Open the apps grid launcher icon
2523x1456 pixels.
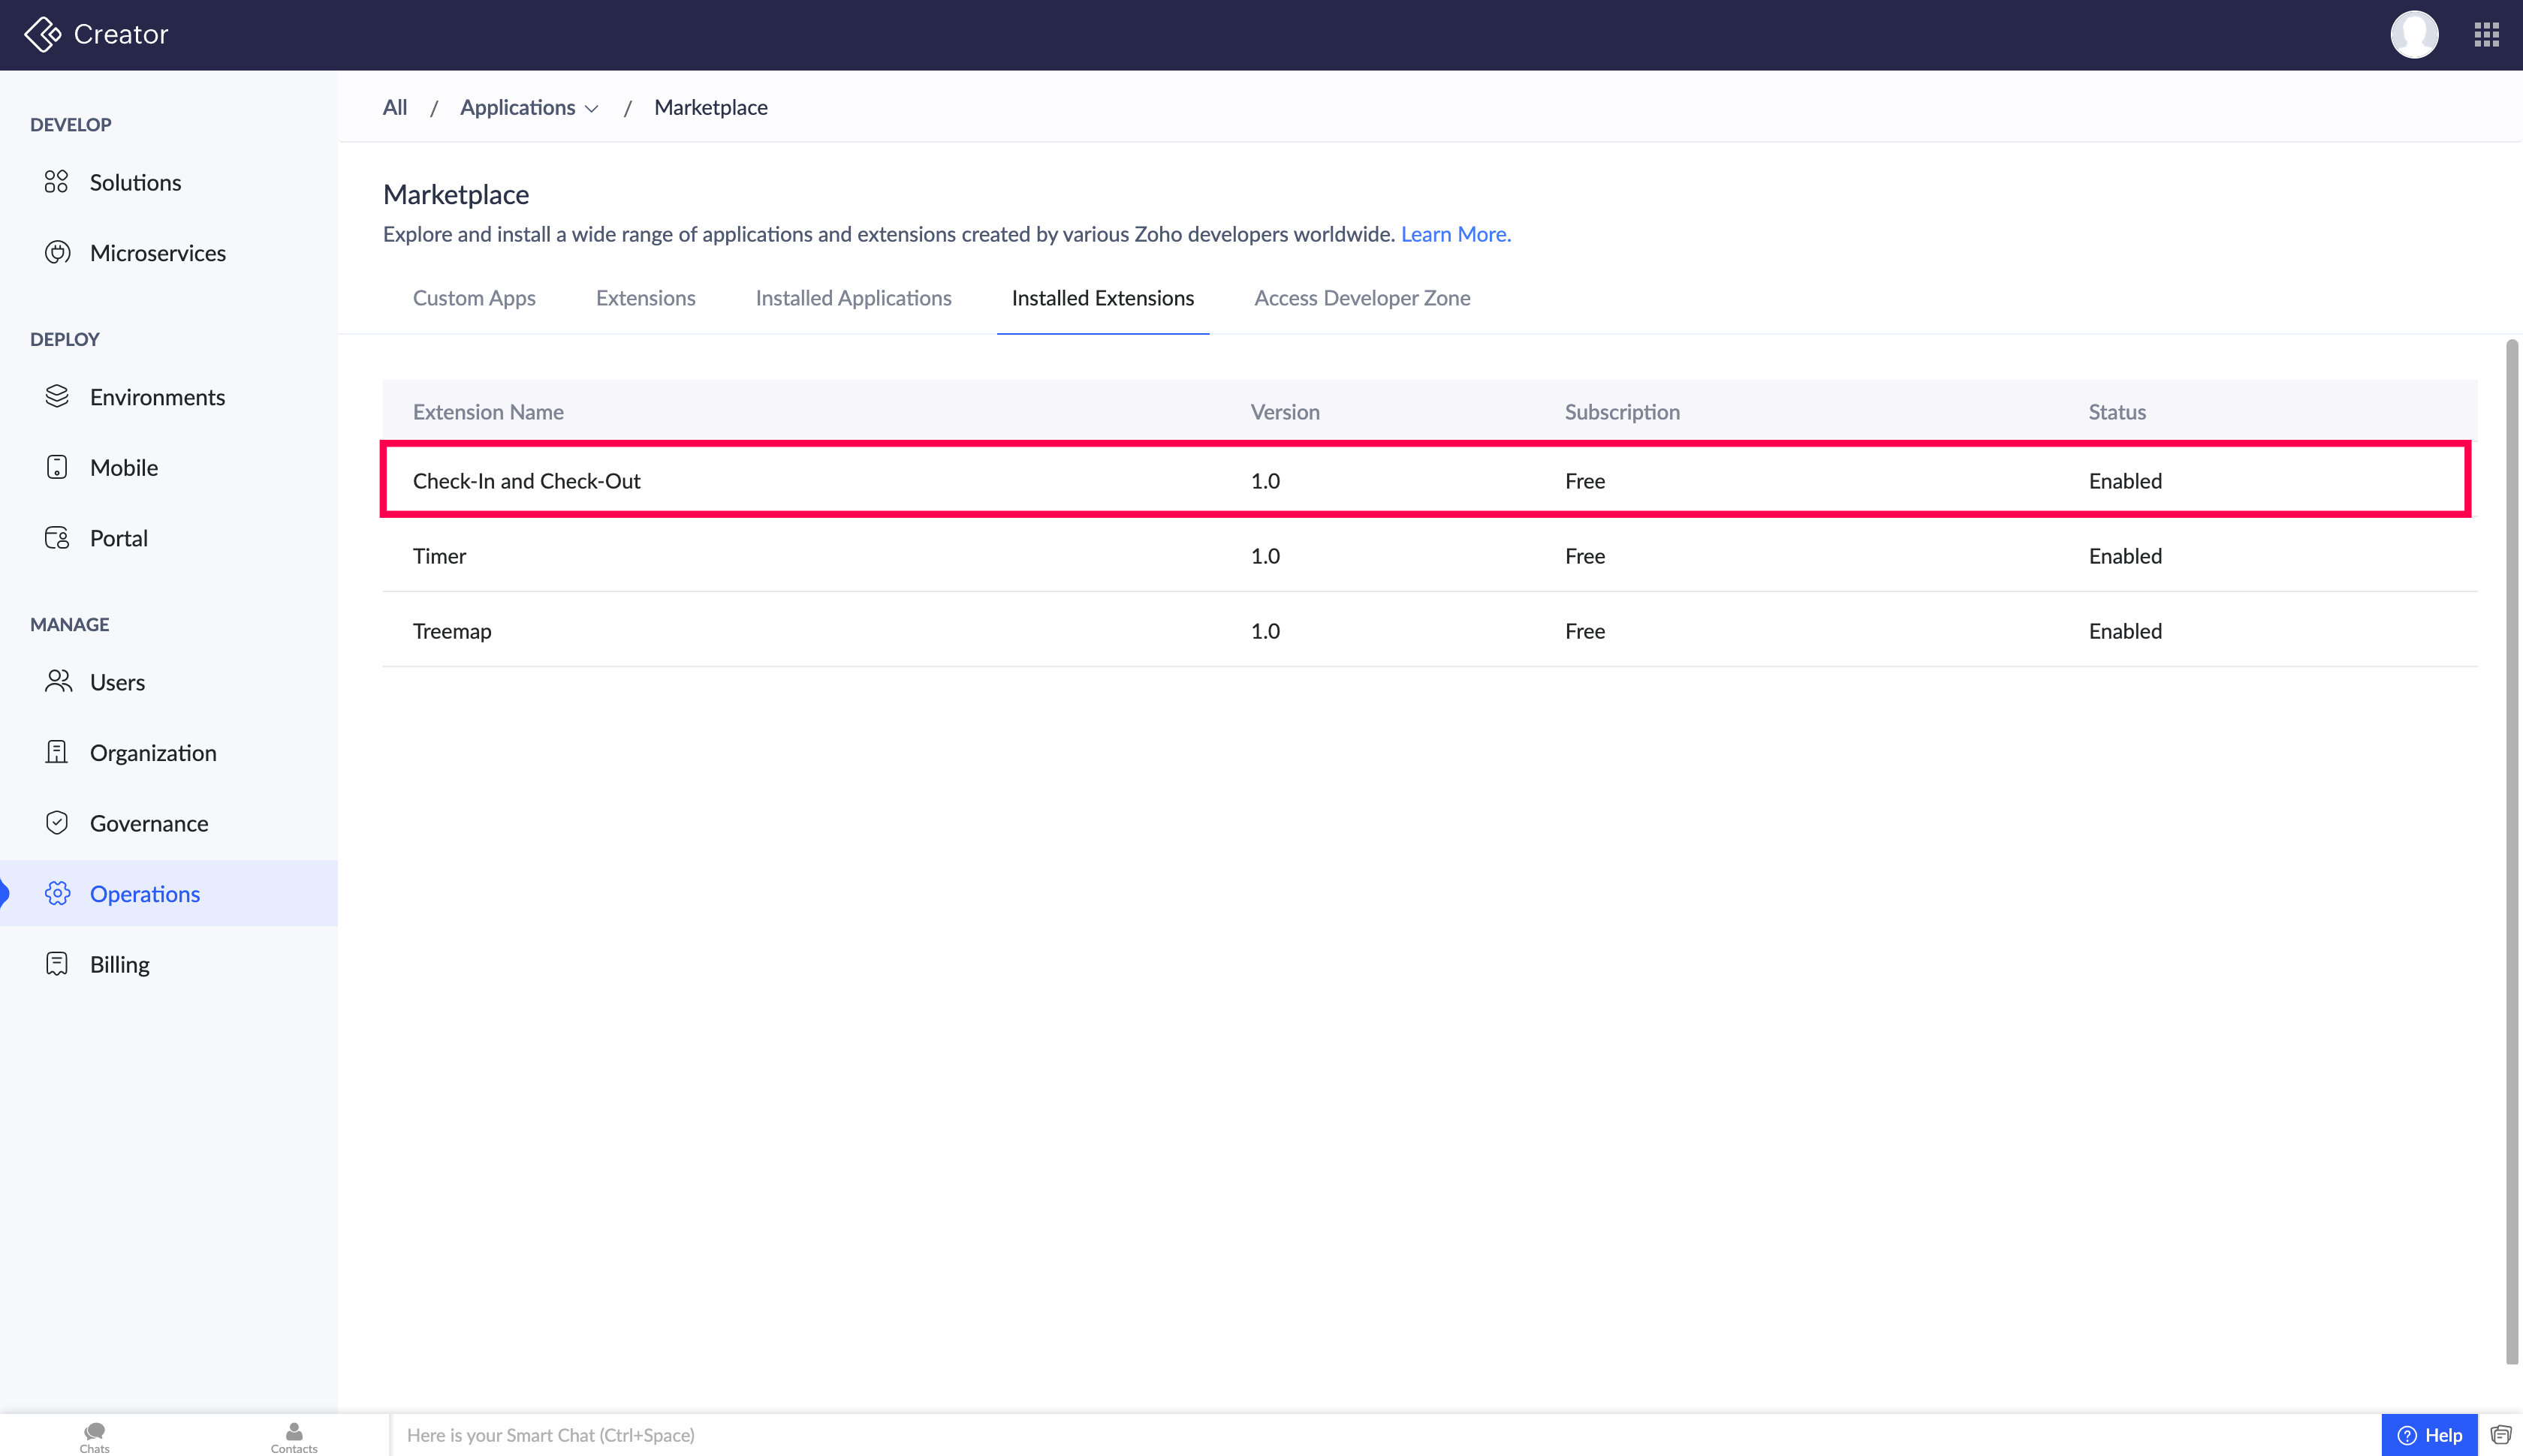[x=2486, y=35]
